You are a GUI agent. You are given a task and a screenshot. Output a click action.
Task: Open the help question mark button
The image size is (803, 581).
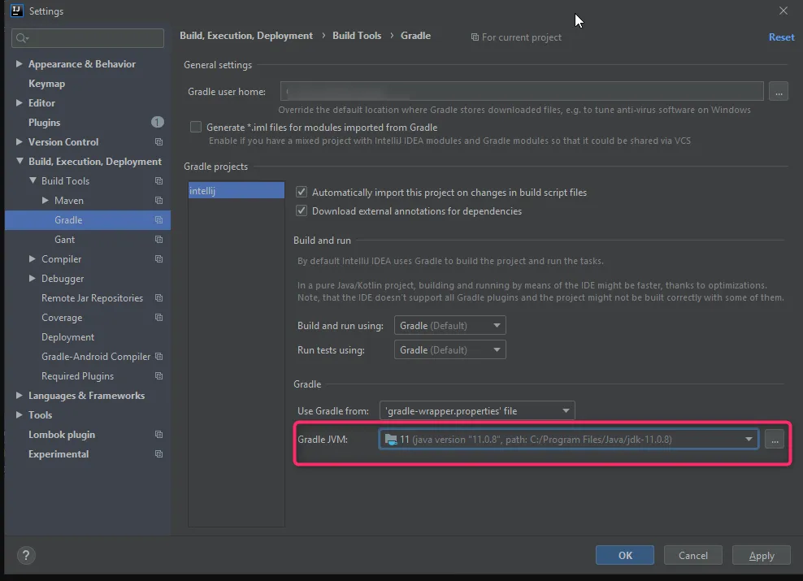tap(26, 555)
